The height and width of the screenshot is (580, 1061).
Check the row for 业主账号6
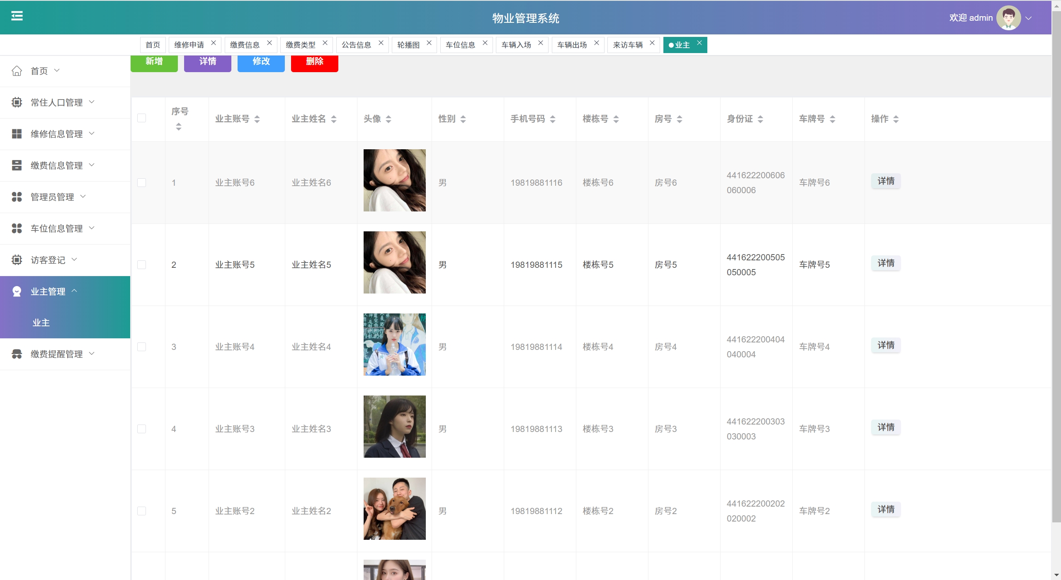(142, 183)
